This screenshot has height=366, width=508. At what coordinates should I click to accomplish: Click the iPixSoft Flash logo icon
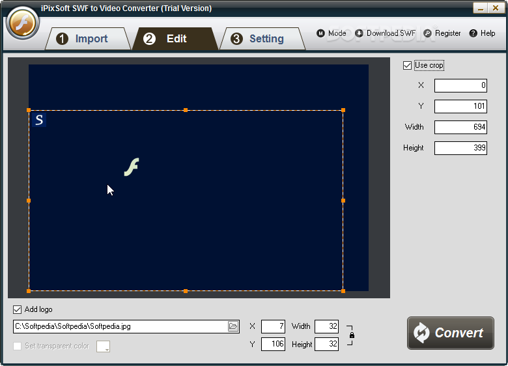point(23,23)
